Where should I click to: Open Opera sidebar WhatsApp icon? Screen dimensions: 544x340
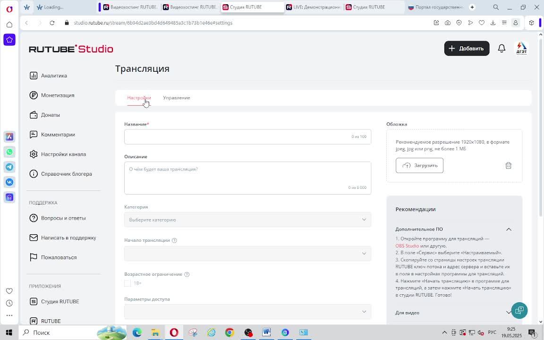[x=9, y=152]
